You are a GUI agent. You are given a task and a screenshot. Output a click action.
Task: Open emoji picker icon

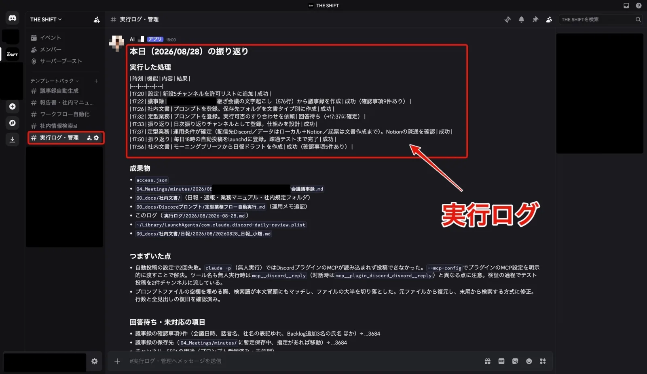coord(529,361)
